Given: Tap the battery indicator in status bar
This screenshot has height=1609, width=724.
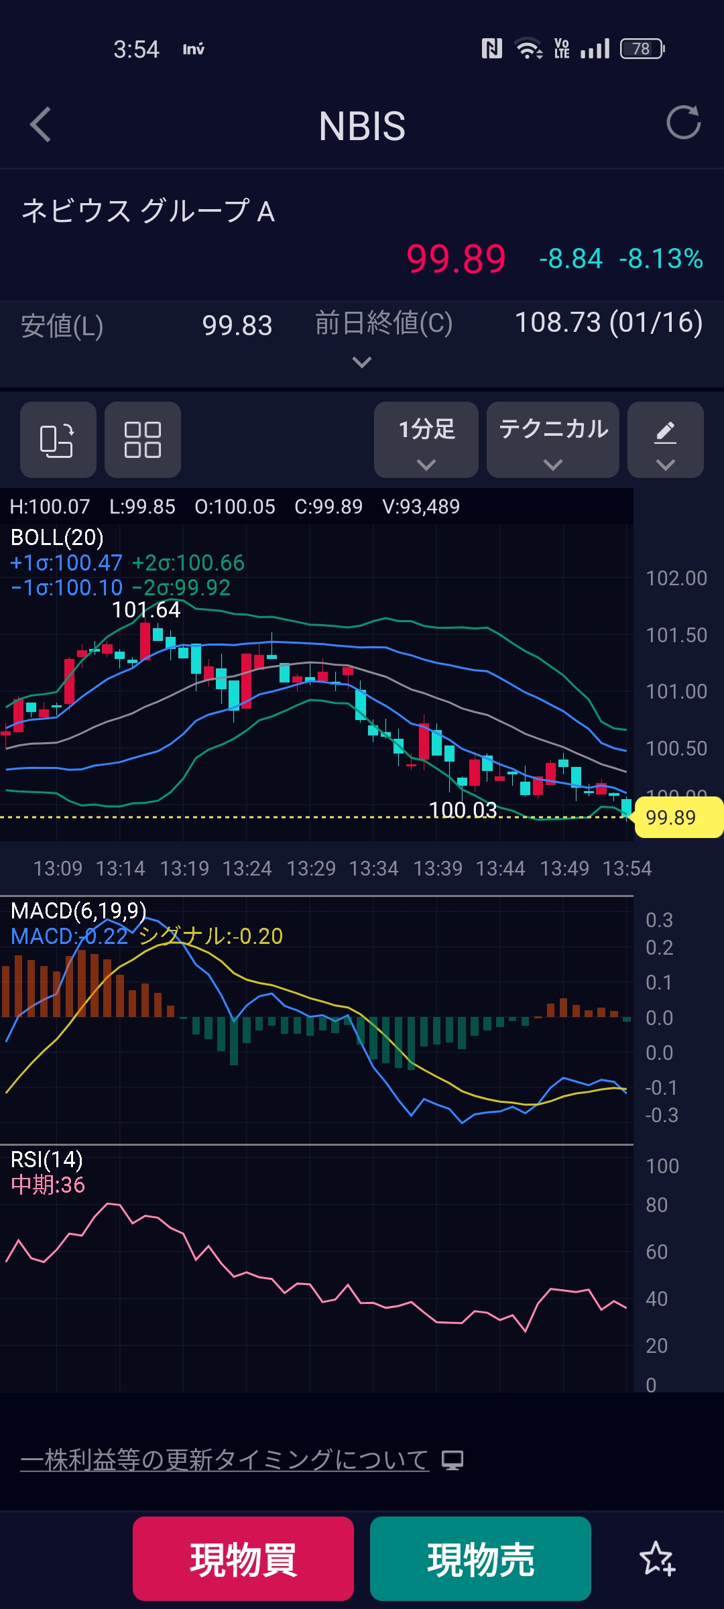Looking at the screenshot, I should point(642,49).
